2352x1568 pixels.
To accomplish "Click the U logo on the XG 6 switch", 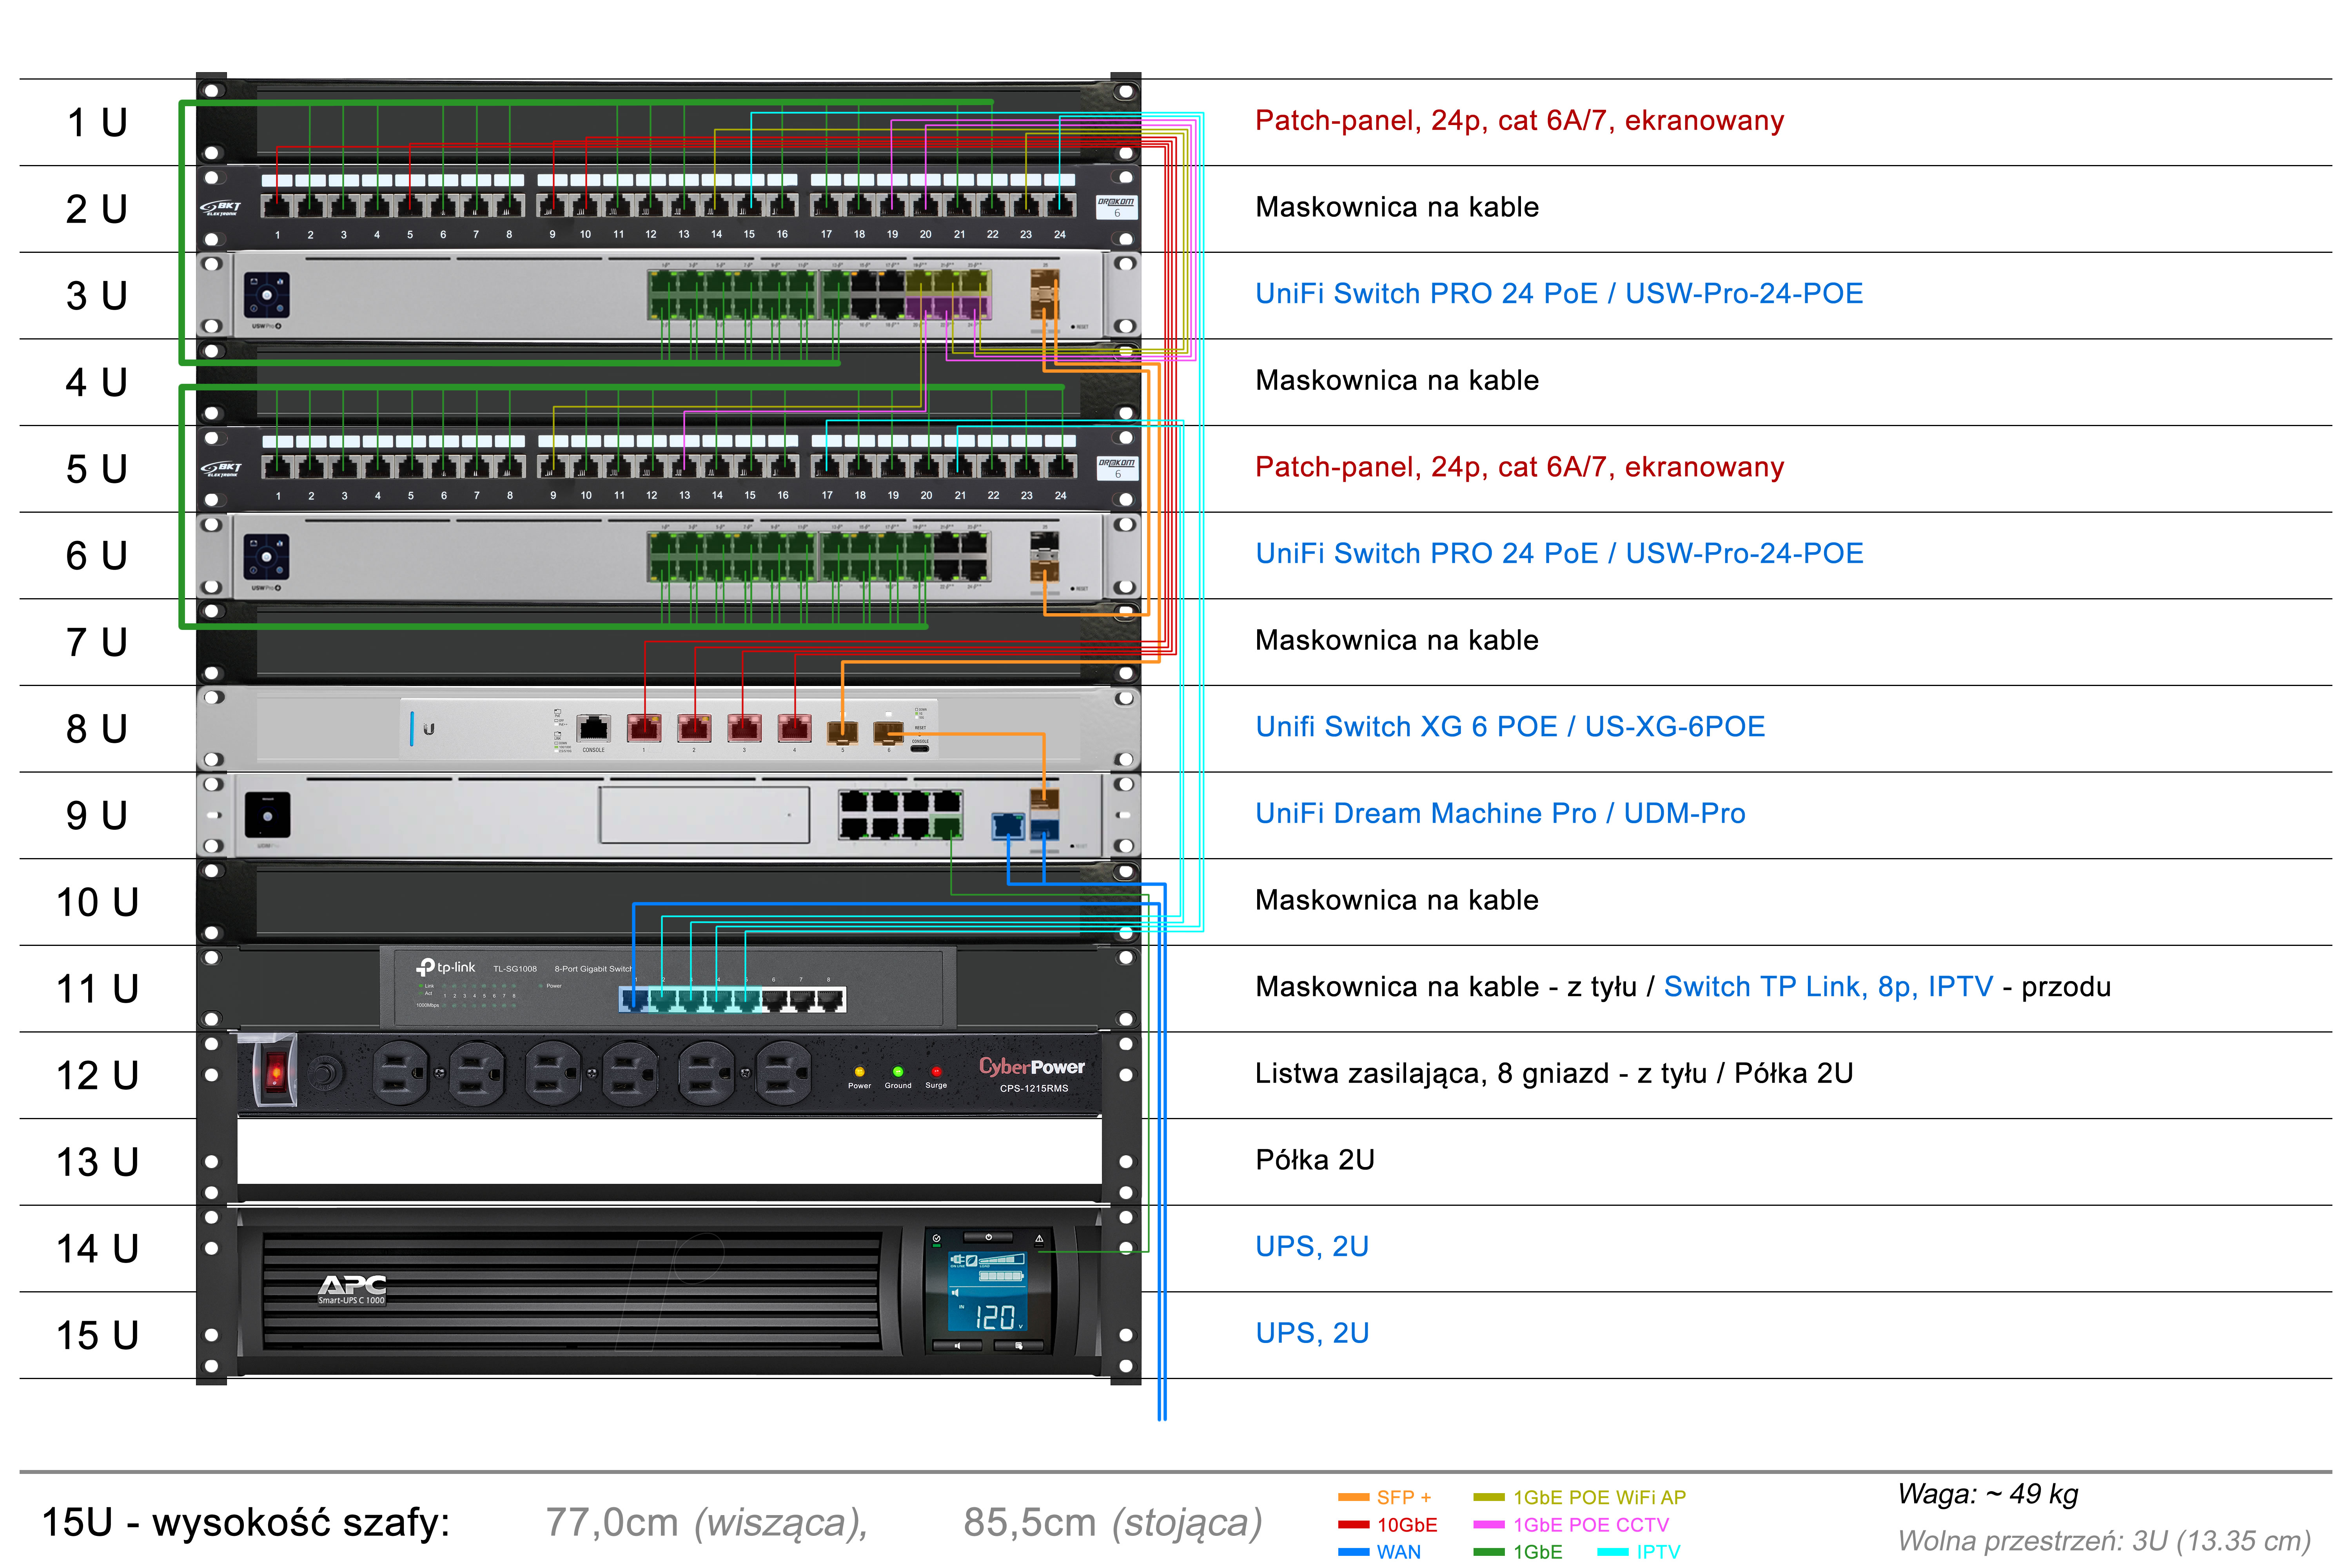I will pos(429,729).
